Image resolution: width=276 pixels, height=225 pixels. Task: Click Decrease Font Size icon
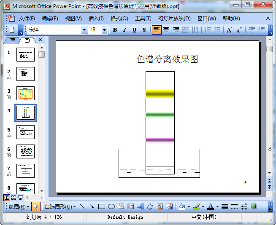239,30
